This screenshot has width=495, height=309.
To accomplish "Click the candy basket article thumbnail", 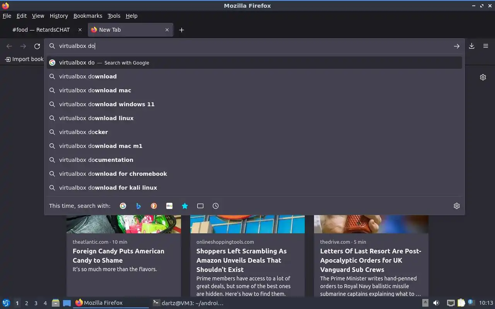I will pos(124,224).
